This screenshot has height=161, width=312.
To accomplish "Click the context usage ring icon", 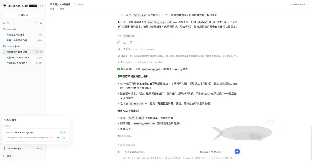I will click(230, 152).
